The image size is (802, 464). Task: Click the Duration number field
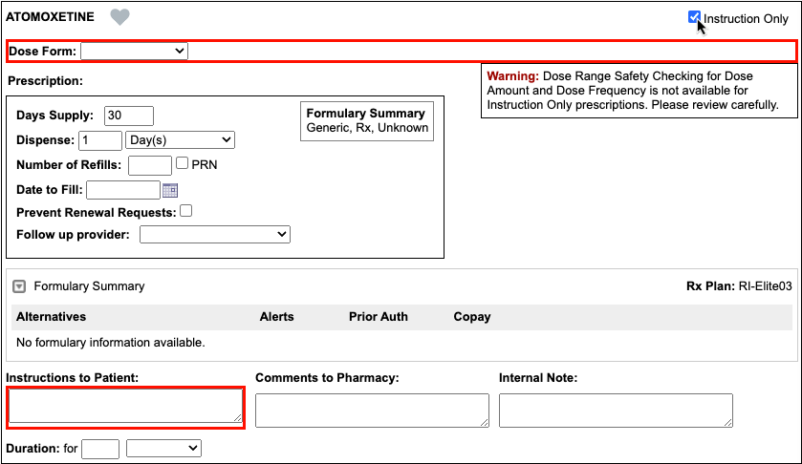[100, 448]
